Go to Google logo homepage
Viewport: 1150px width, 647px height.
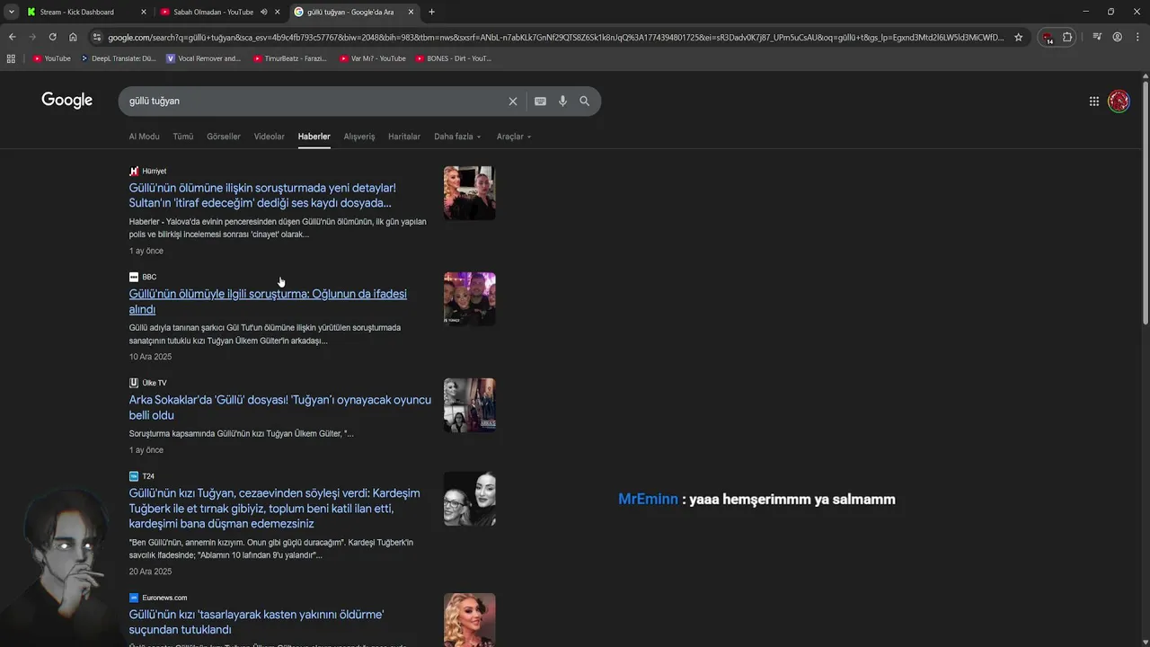tap(67, 101)
